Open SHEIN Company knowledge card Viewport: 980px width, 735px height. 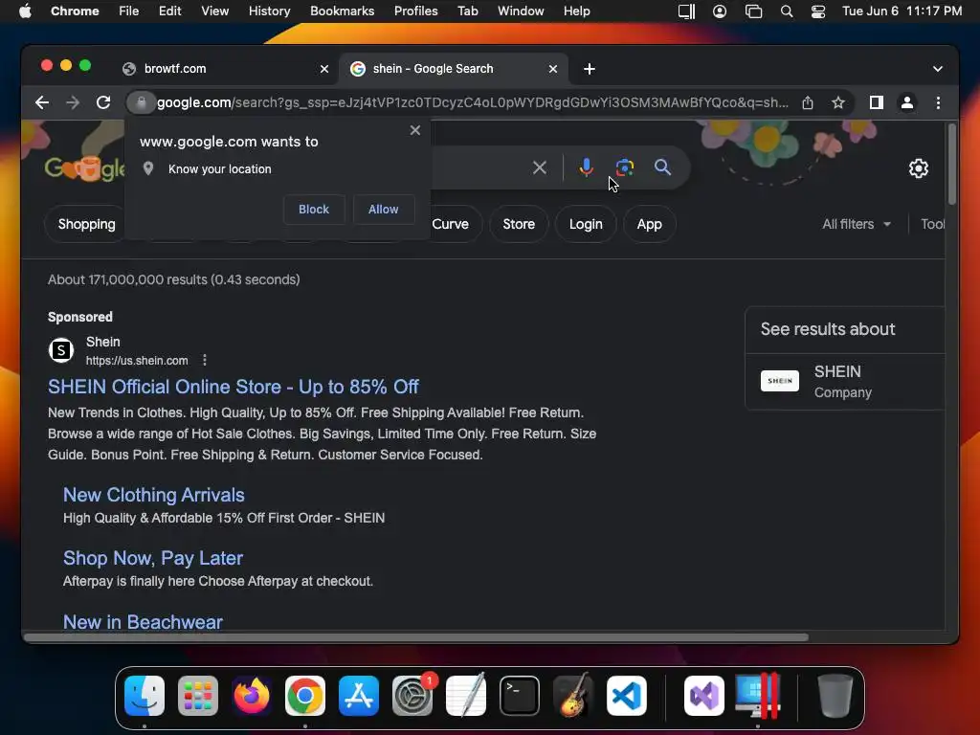845,381
